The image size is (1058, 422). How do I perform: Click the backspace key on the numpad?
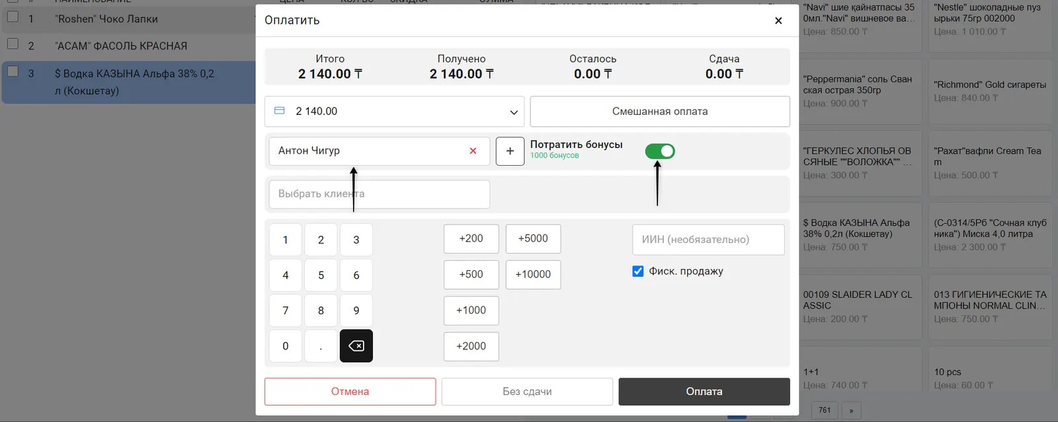point(356,346)
